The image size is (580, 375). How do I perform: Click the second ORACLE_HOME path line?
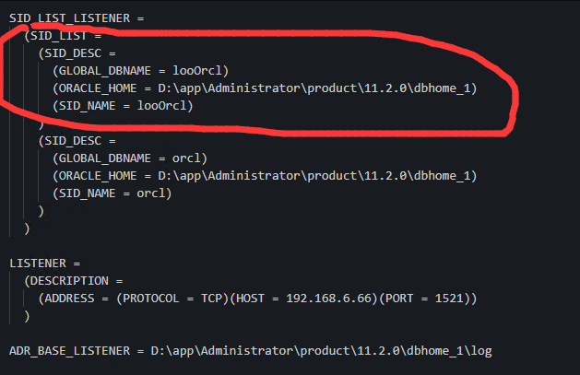click(x=265, y=175)
